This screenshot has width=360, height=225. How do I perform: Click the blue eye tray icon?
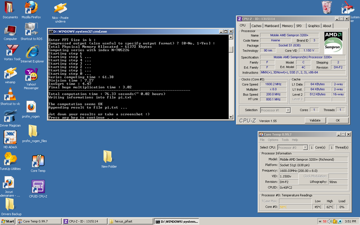[x=340, y=221]
